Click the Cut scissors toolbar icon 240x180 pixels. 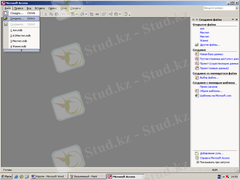[x=46, y=14]
